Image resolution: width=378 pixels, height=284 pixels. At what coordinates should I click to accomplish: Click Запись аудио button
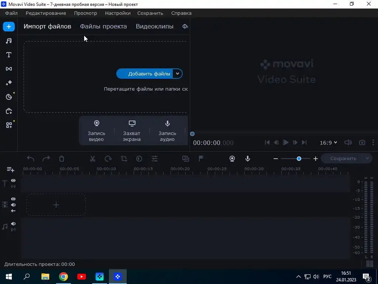167,131
